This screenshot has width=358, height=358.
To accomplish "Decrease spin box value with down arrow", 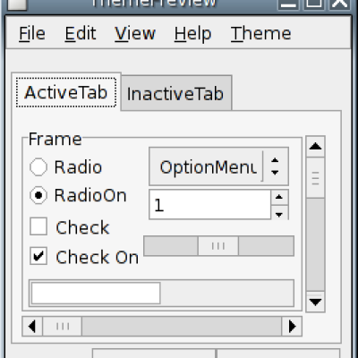I will pyautogui.click(x=279, y=213).
